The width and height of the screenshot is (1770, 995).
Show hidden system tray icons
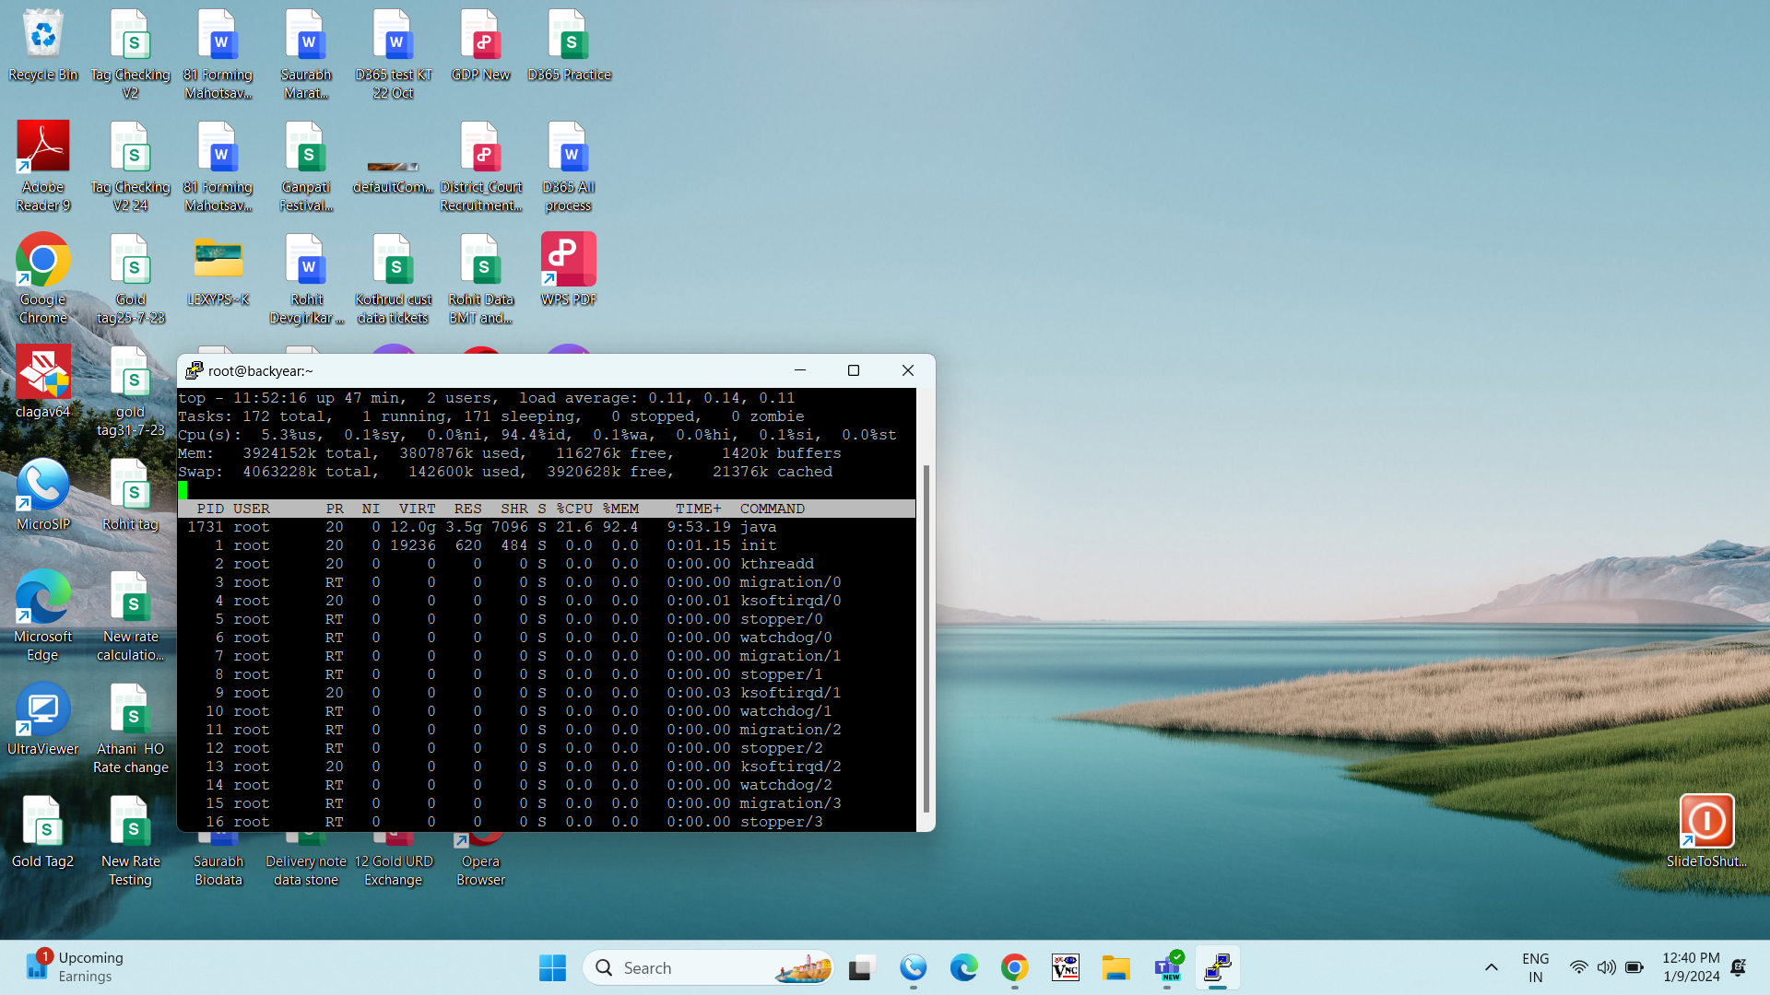(1491, 967)
